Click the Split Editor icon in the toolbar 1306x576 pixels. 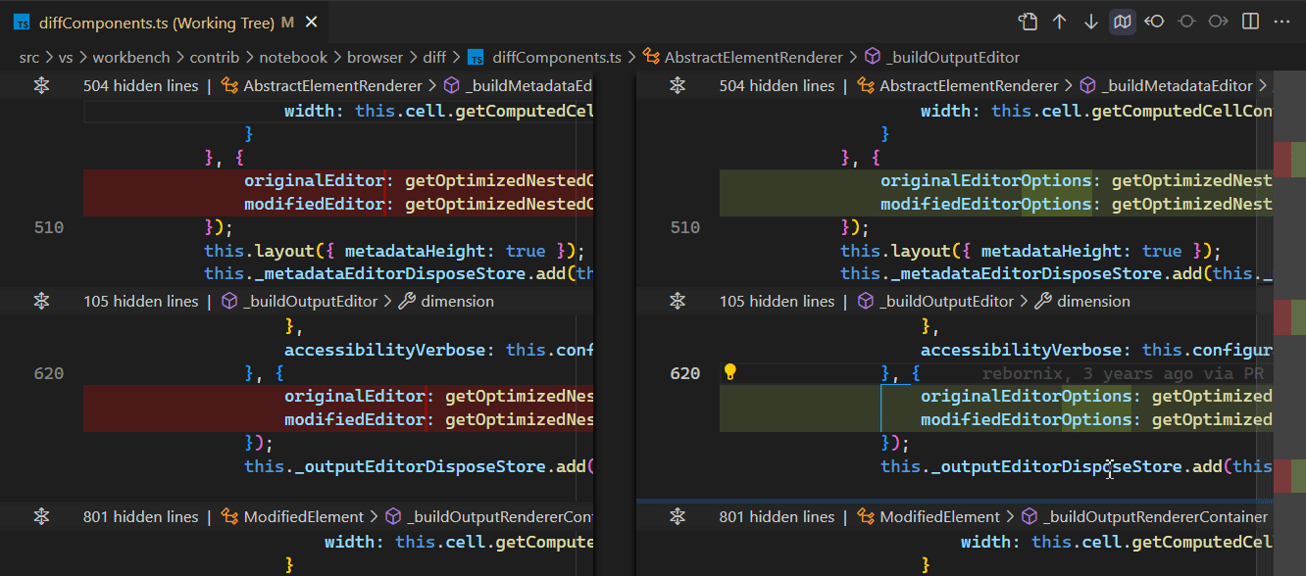(x=1249, y=21)
